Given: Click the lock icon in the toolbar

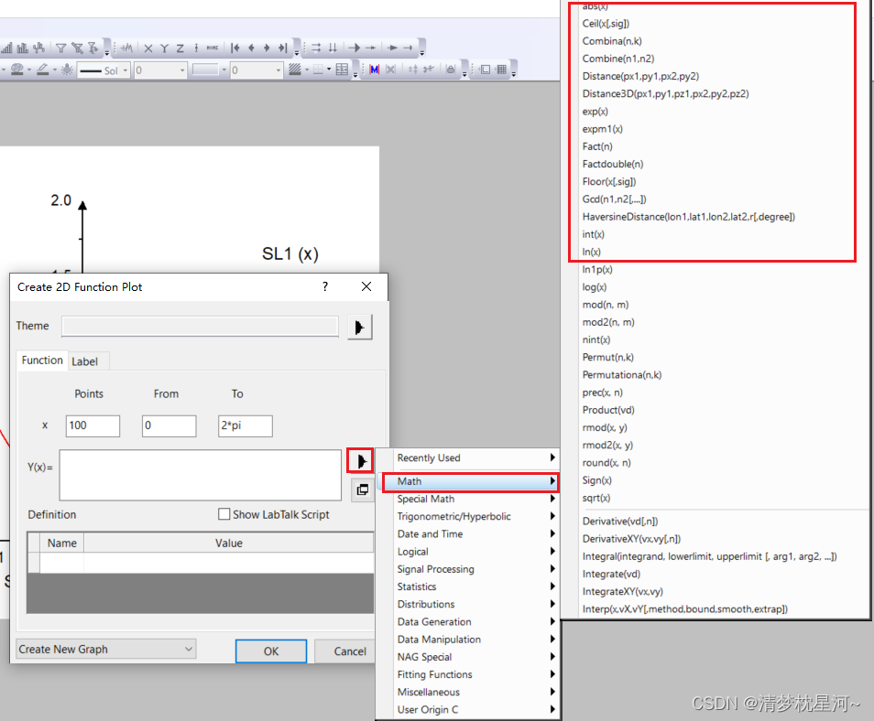Looking at the screenshot, I should coord(451,70).
